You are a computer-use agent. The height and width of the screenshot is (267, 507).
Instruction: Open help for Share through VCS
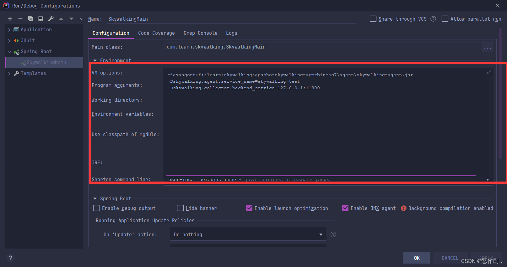point(433,19)
